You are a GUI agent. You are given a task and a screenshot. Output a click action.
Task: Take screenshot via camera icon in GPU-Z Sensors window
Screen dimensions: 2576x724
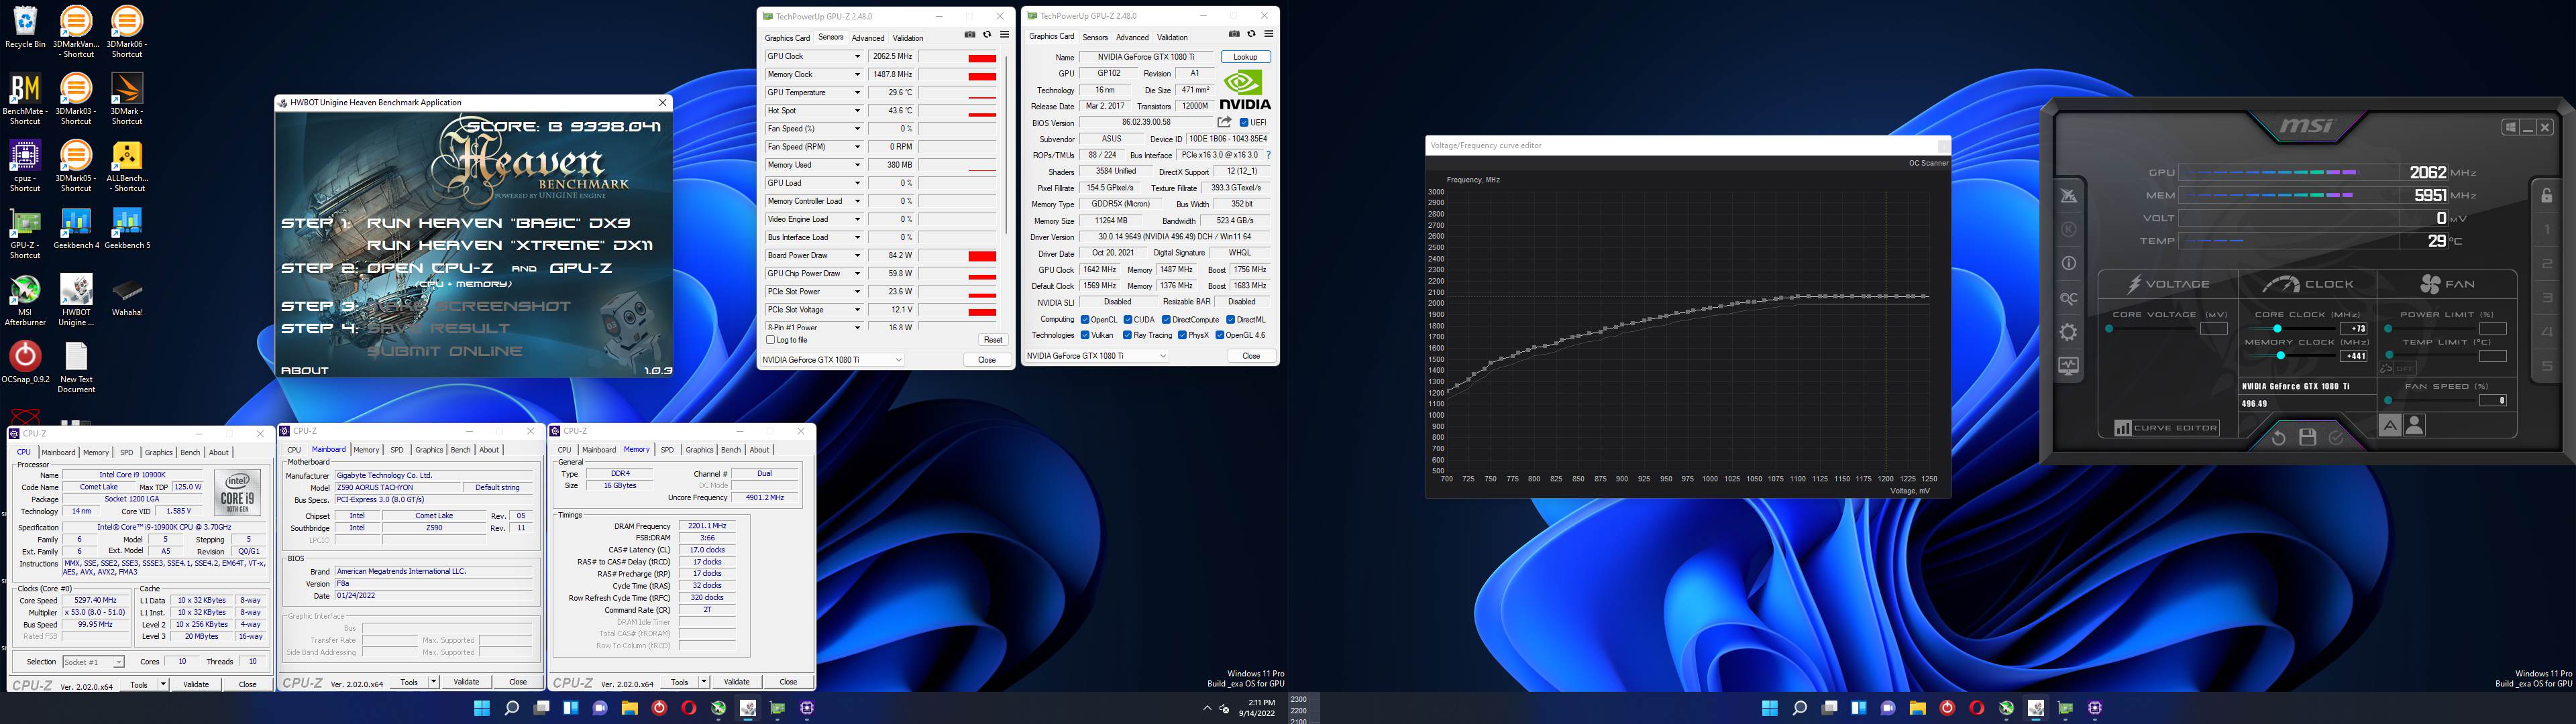pos(969,35)
